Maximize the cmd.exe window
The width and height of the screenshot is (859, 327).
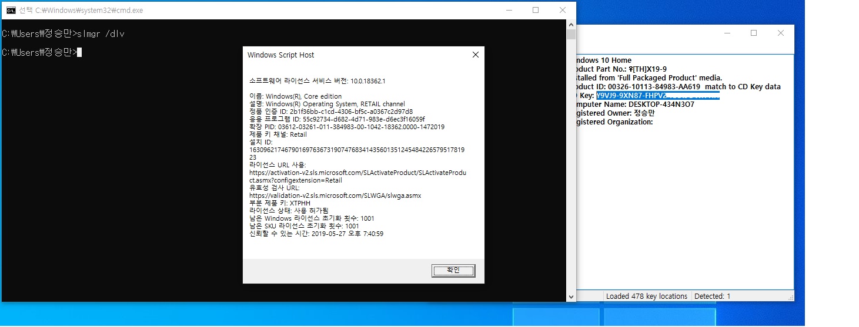click(x=535, y=10)
